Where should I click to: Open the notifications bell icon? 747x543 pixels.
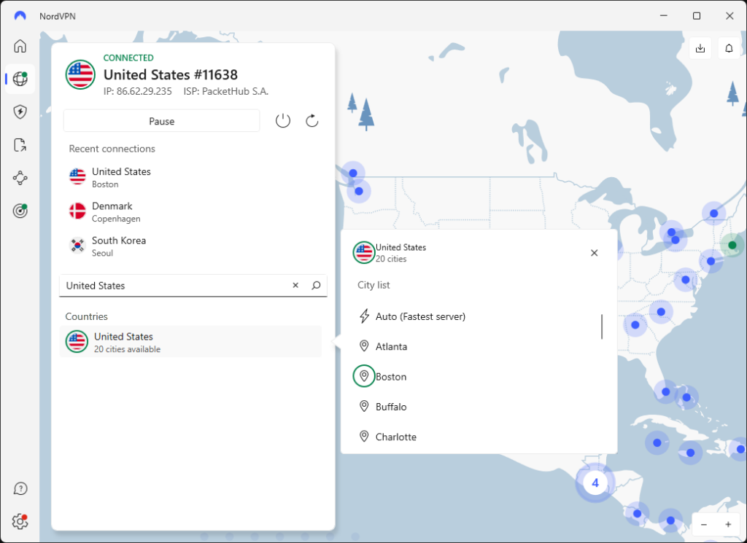coord(729,48)
